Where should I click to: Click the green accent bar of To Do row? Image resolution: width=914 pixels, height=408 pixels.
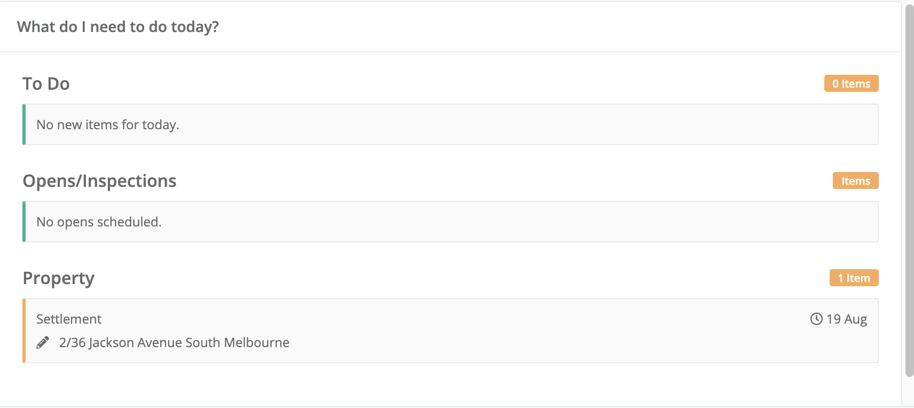pos(24,124)
